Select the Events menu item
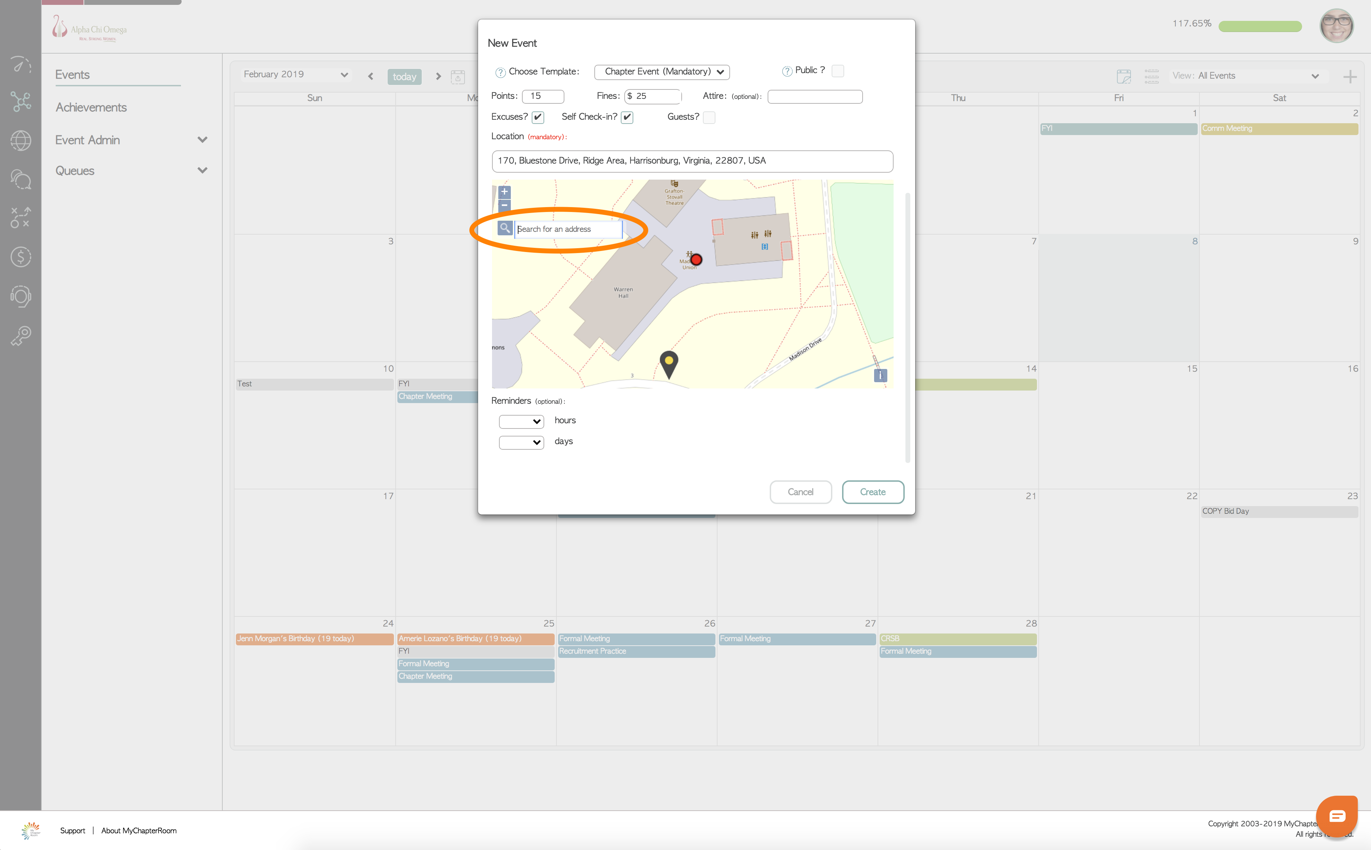1371x850 pixels. pos(72,75)
